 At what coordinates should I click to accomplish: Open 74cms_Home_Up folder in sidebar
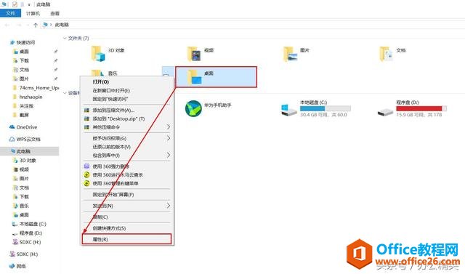click(36, 88)
